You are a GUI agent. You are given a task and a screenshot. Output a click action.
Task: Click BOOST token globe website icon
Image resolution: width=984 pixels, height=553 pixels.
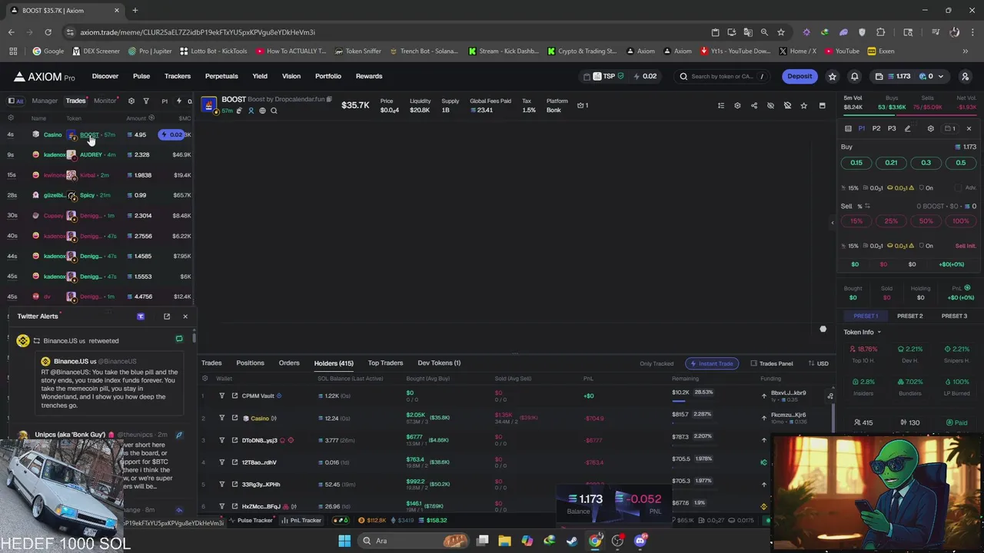(x=262, y=111)
